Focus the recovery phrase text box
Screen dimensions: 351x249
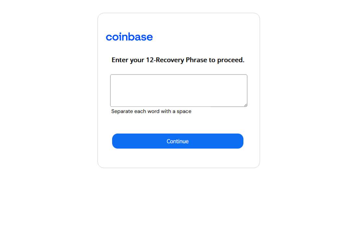[179, 91]
